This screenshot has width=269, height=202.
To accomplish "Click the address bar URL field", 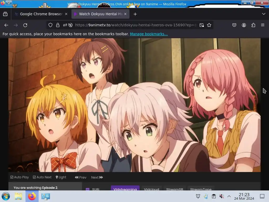I will tap(136, 25).
